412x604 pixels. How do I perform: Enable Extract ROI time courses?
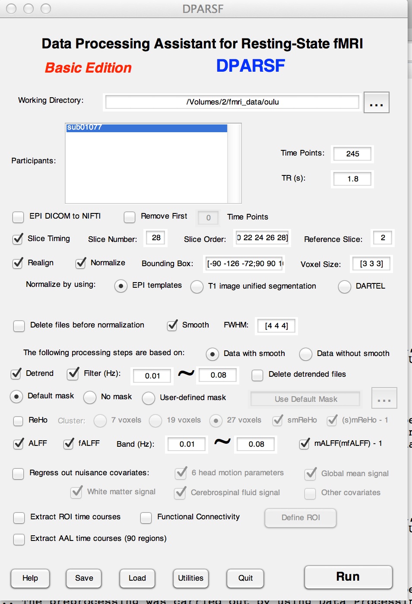click(19, 518)
